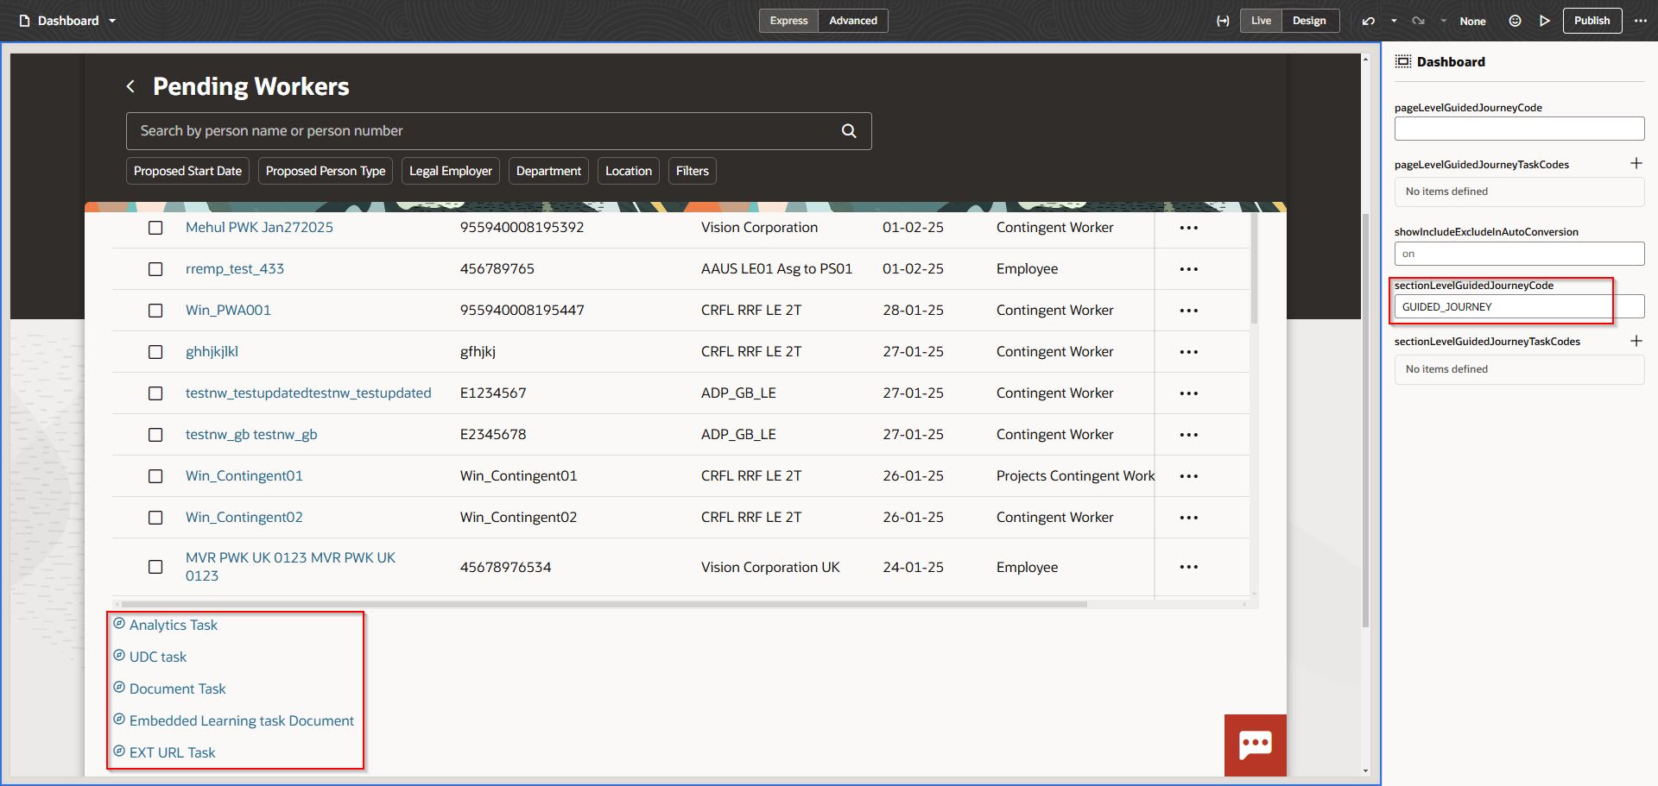Click the bracketed arrows icon left of Live
This screenshot has height=786, width=1658.
tap(1223, 21)
